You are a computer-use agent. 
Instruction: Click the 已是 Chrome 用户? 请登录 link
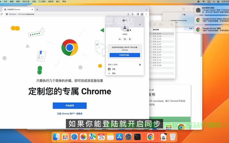click(70, 114)
